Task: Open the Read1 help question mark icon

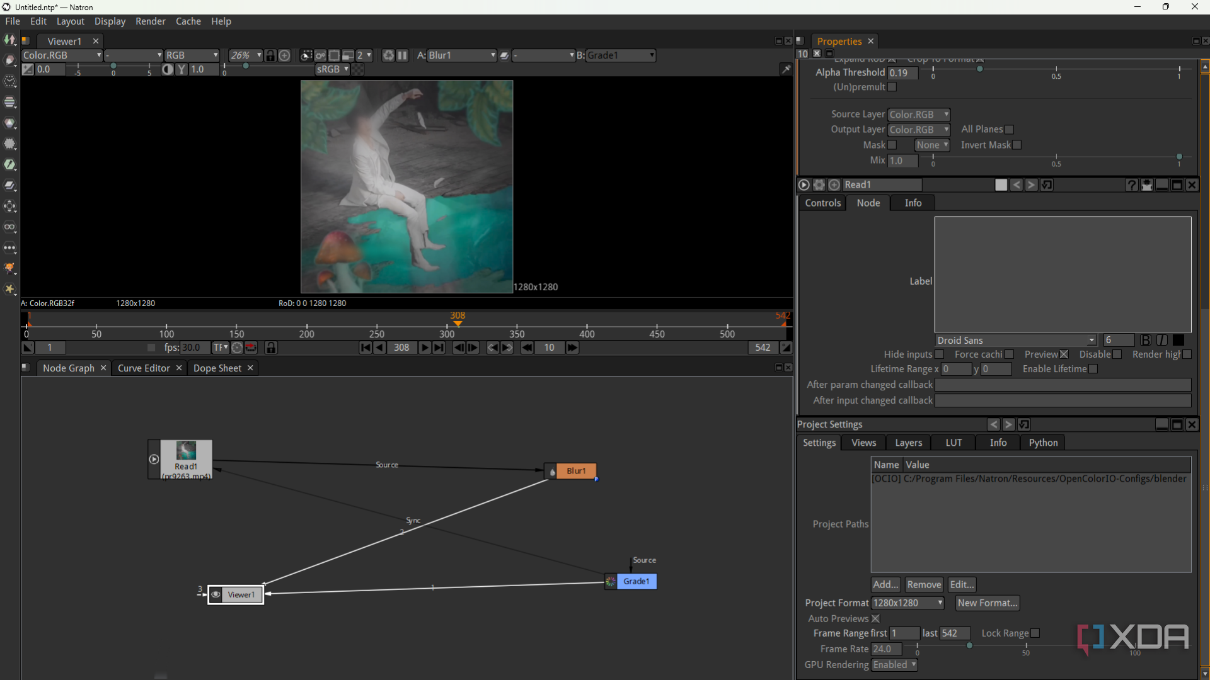Action: coord(1132,184)
